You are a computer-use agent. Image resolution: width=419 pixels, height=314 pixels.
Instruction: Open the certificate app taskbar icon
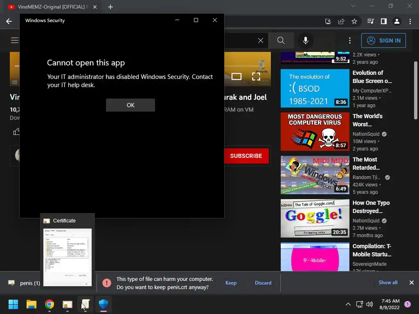click(68, 304)
